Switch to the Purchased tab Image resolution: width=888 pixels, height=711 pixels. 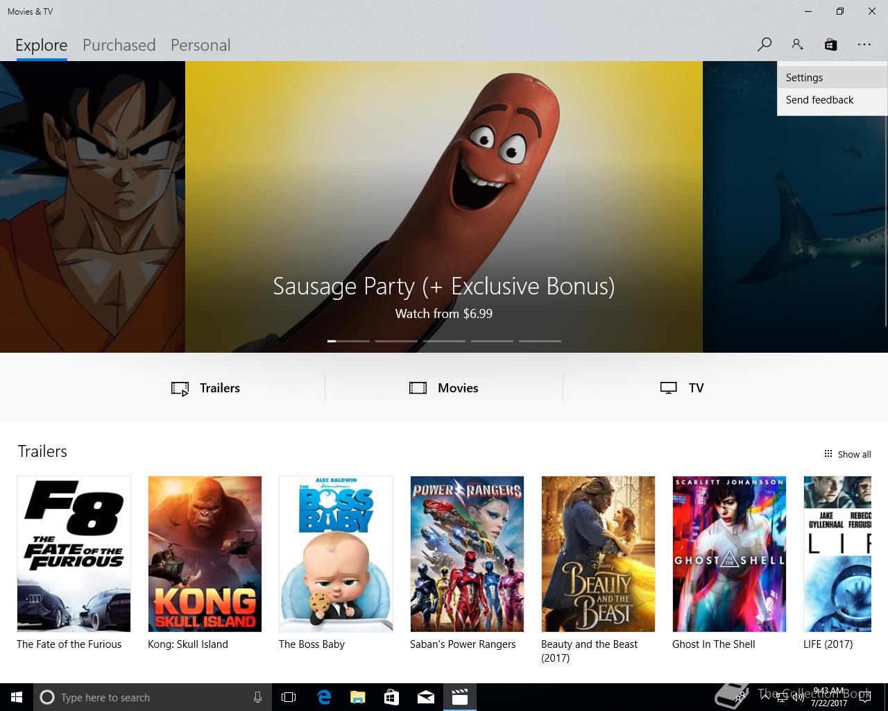point(119,45)
